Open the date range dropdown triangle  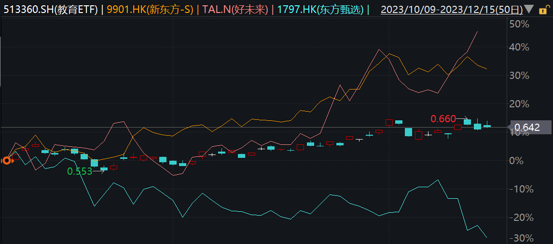tap(529, 9)
